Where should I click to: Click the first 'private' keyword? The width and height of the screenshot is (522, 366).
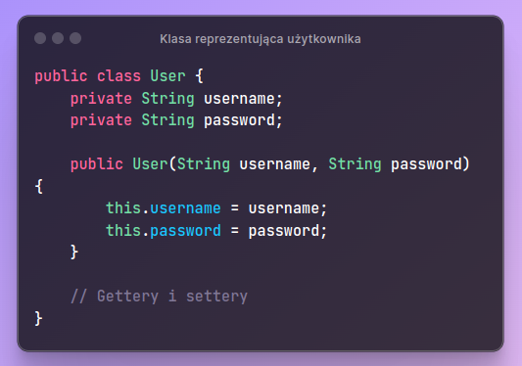tap(101, 100)
